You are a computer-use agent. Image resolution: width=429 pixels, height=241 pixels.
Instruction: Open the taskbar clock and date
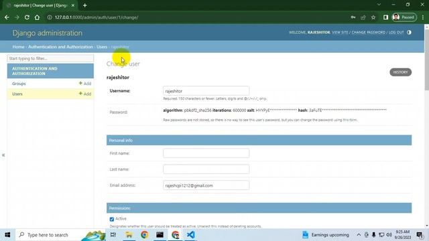point(403,235)
